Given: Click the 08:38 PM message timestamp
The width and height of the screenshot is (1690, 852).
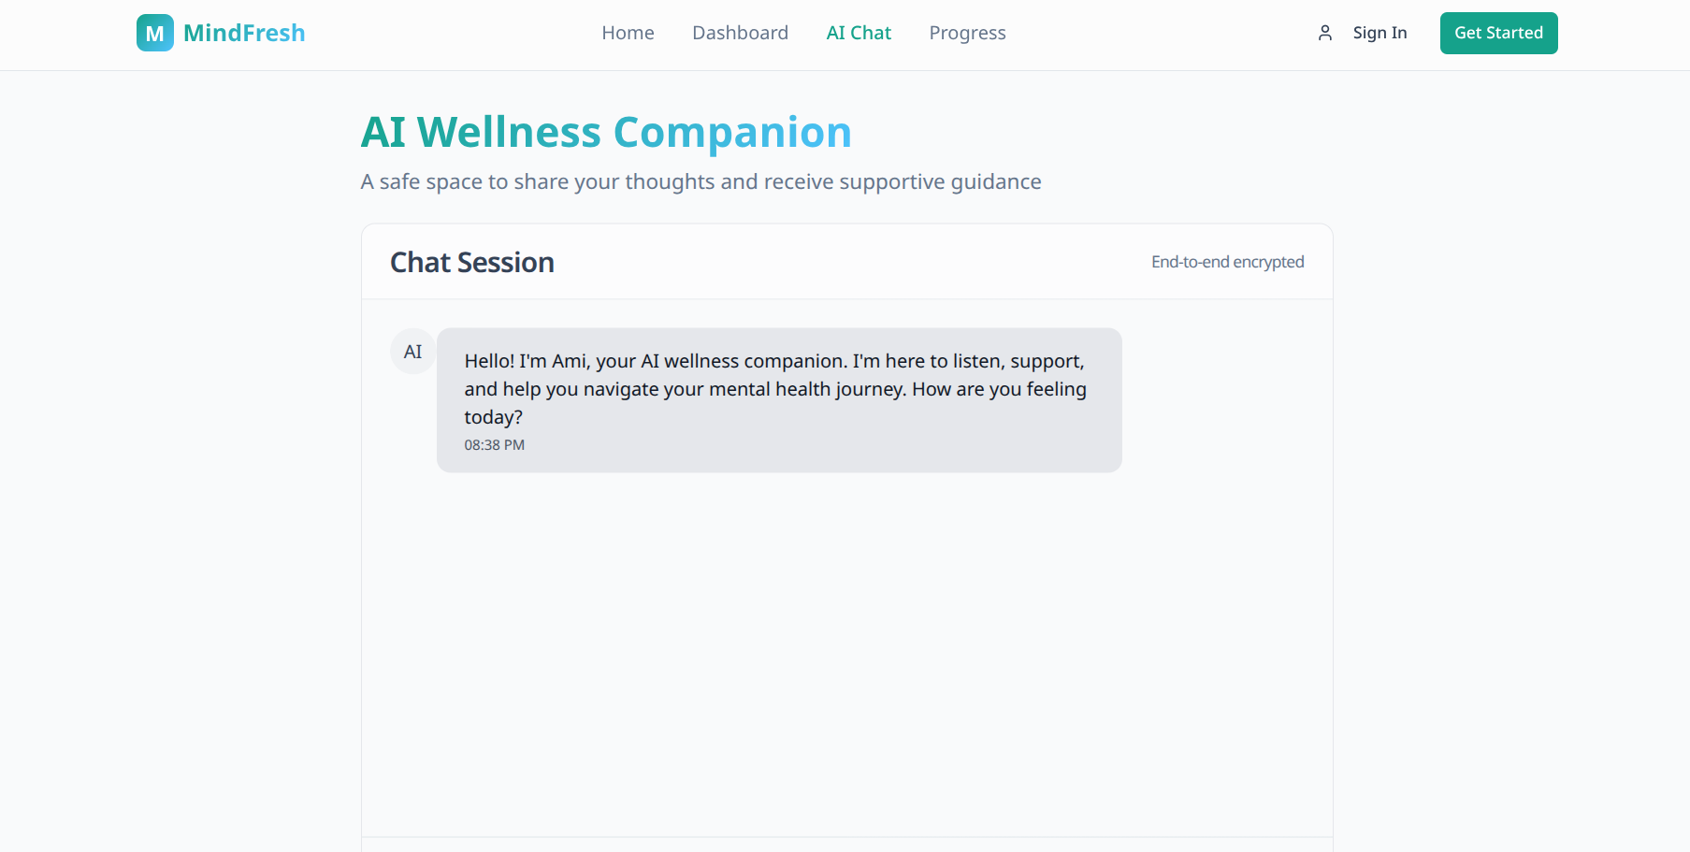Looking at the screenshot, I should [494, 445].
